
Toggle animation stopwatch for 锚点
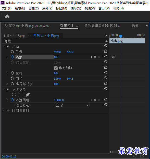12,78
